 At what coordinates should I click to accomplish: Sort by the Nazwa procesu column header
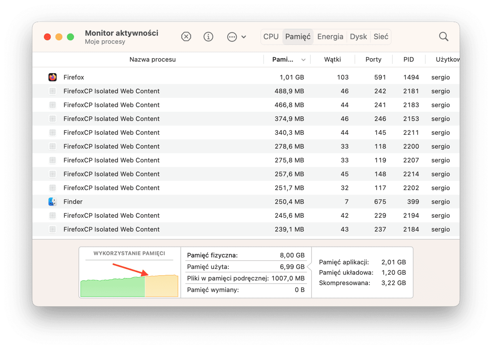coord(153,59)
